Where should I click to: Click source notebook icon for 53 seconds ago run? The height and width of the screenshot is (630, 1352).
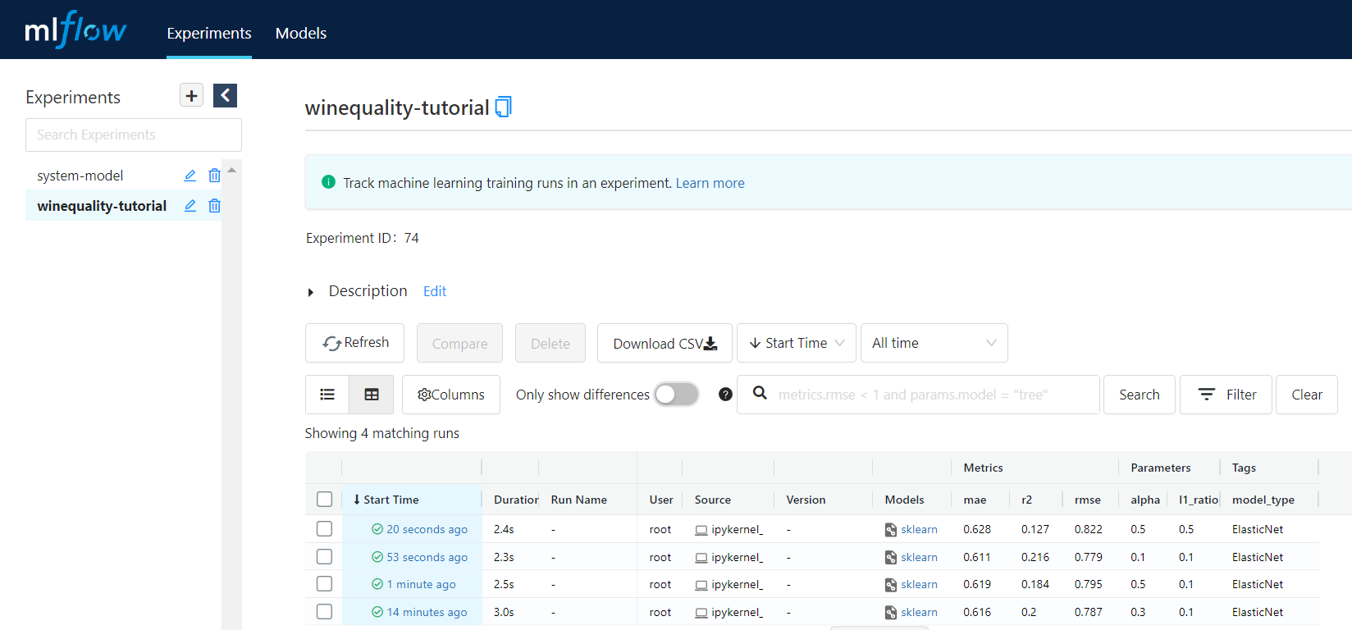coord(701,558)
